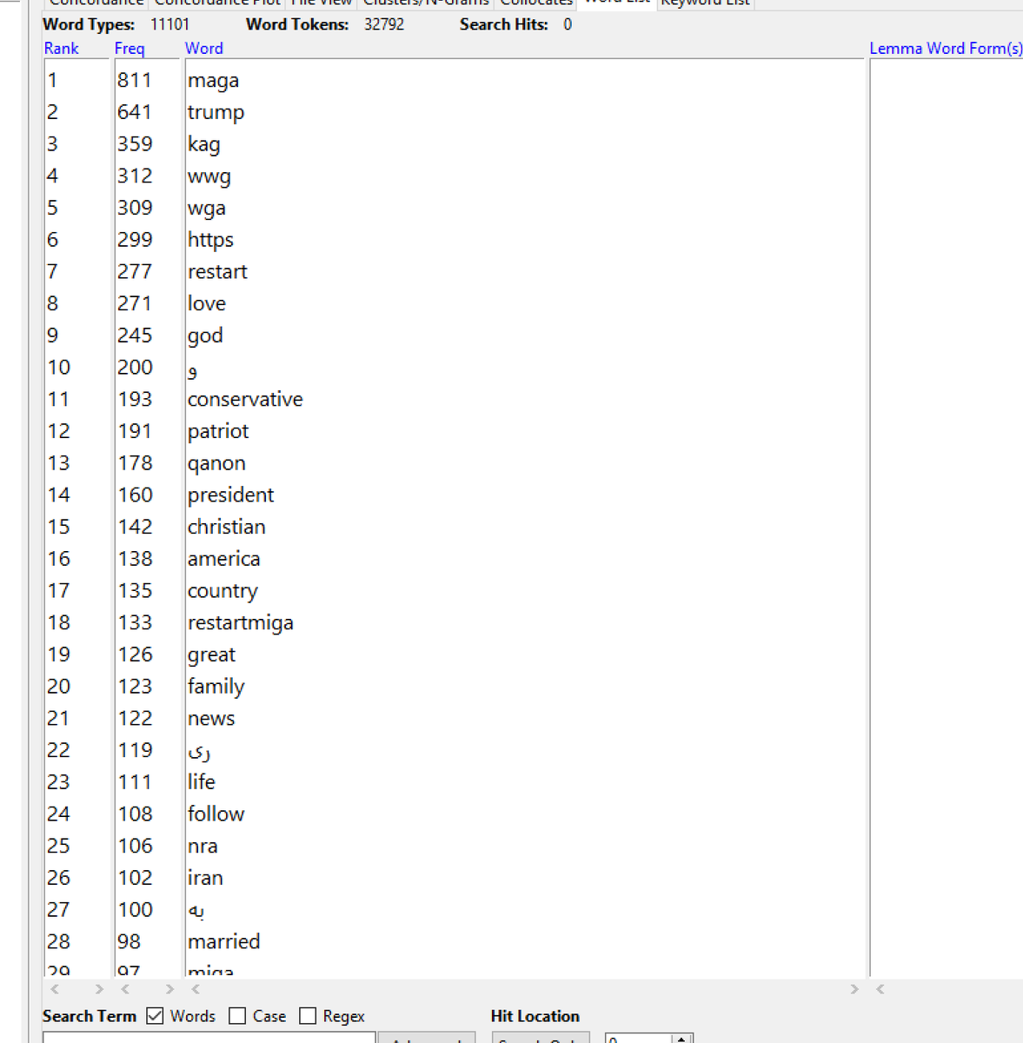The image size is (1023, 1043).
Task: Select the word 'wga'
Action: click(207, 209)
